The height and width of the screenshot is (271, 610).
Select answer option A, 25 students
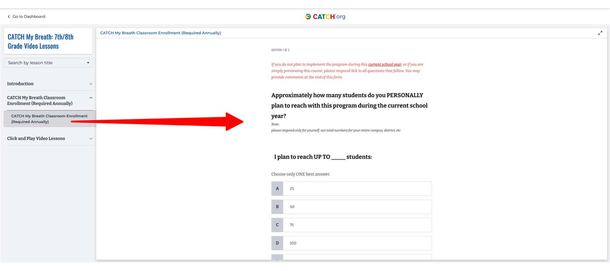(357, 189)
